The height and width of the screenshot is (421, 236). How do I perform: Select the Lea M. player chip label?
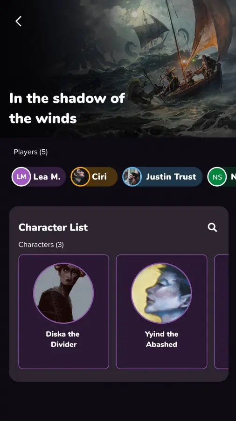pyautogui.click(x=47, y=177)
